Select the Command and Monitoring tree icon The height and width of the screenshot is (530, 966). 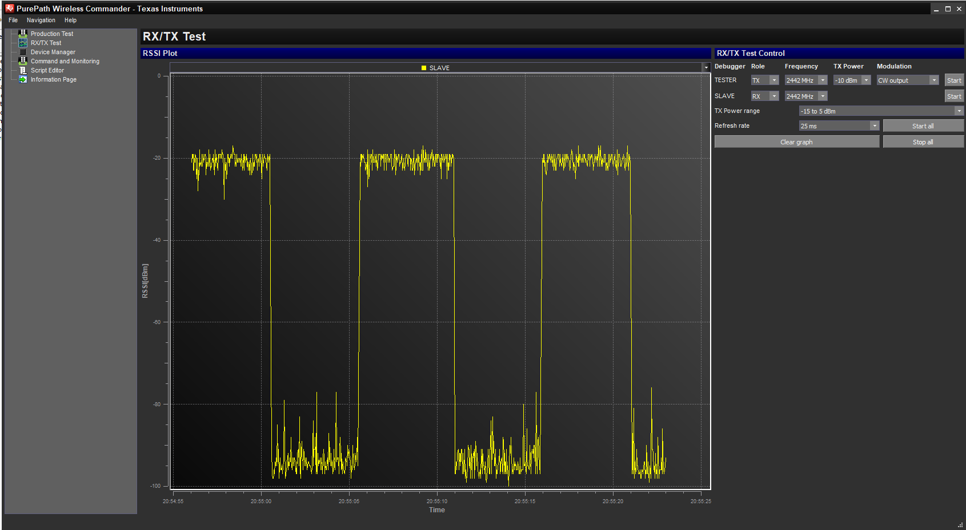23,61
